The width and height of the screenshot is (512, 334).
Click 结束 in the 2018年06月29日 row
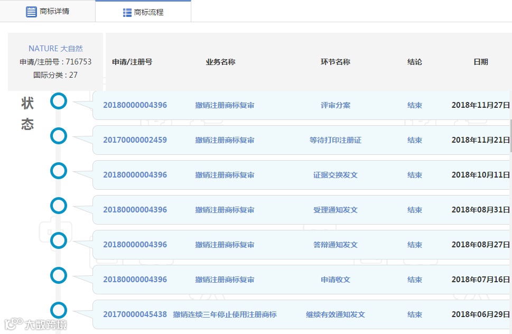(x=415, y=315)
